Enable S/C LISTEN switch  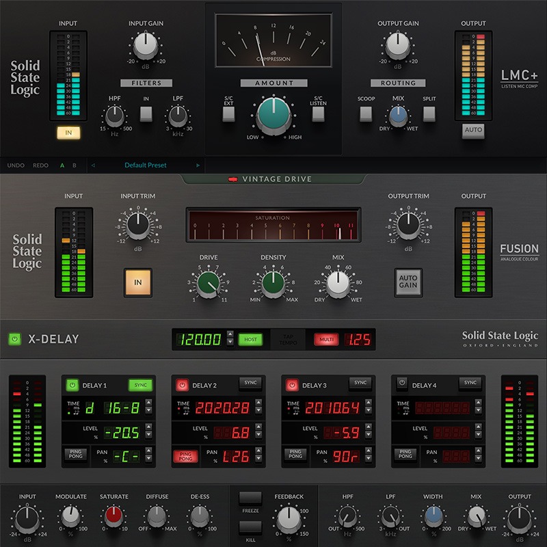click(318, 114)
